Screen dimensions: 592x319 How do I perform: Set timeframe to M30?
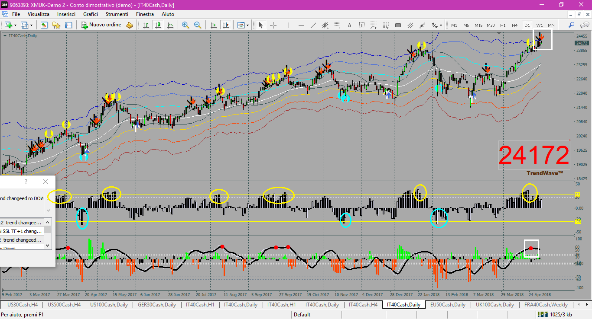point(491,25)
